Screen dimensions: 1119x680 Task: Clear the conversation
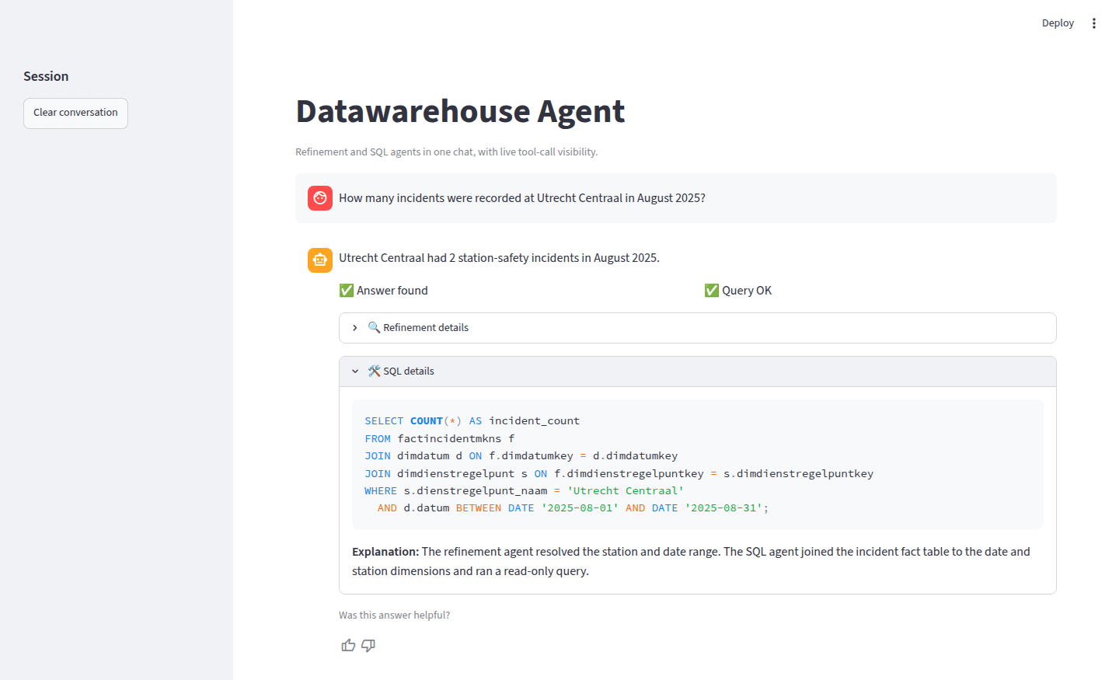coord(75,113)
